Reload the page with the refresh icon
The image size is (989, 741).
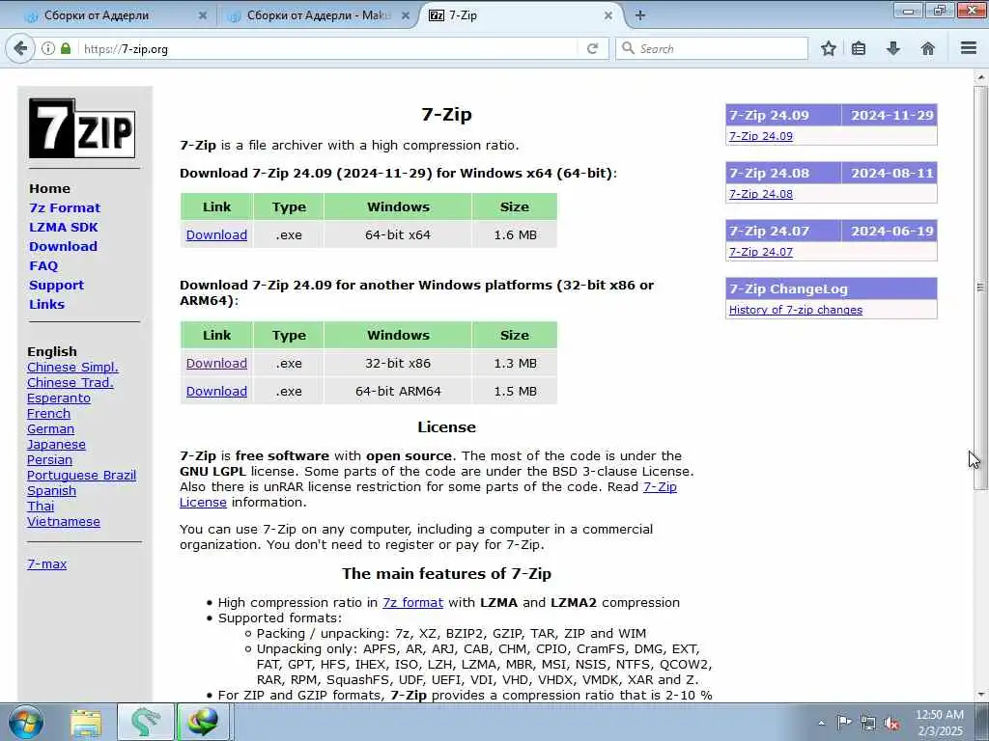pos(592,48)
